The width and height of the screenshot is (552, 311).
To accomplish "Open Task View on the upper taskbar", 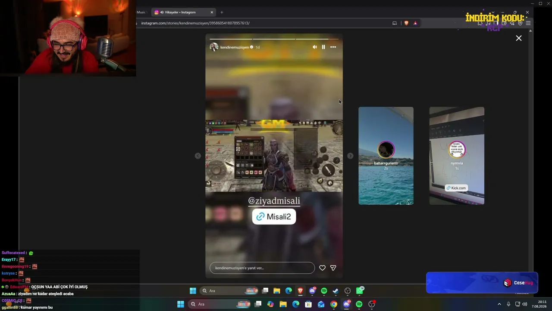I will [x=266, y=291].
